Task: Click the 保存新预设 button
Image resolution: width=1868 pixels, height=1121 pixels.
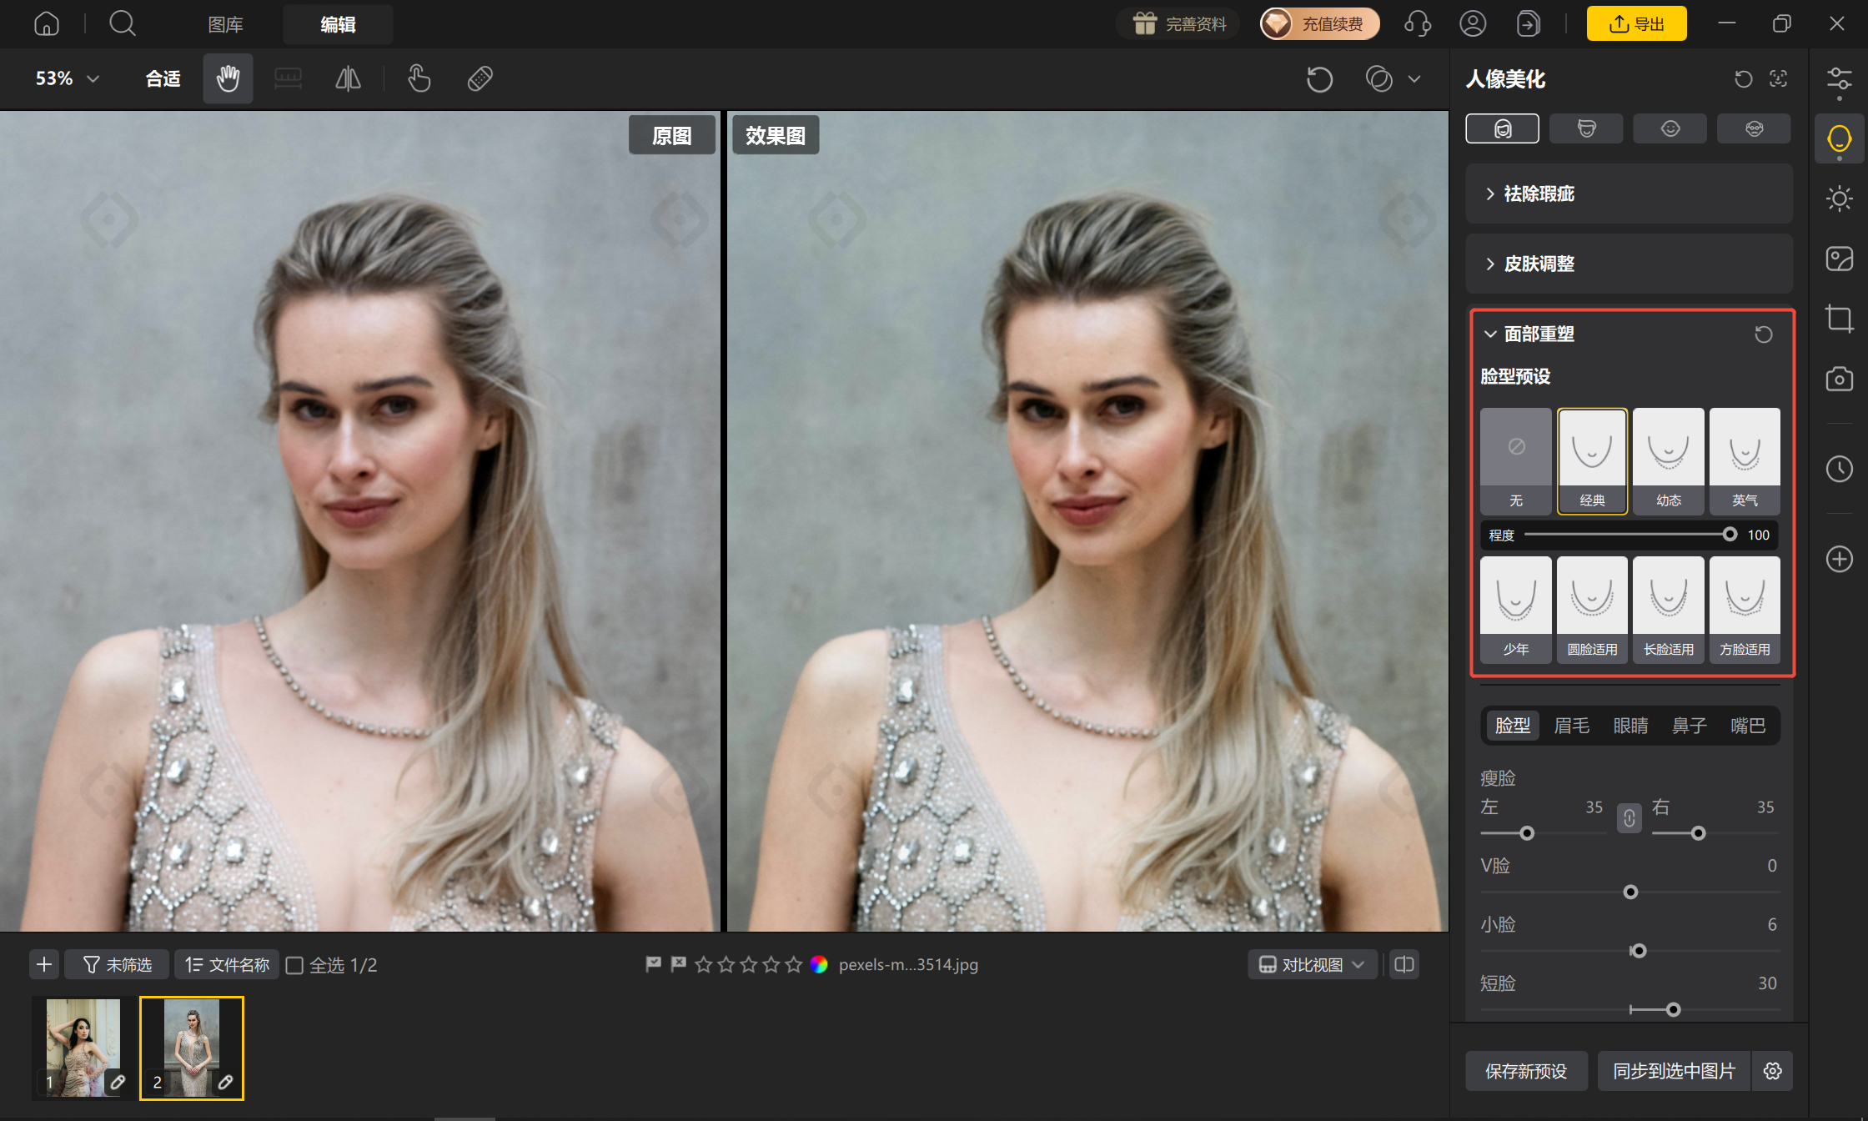Action: pos(1526,1071)
